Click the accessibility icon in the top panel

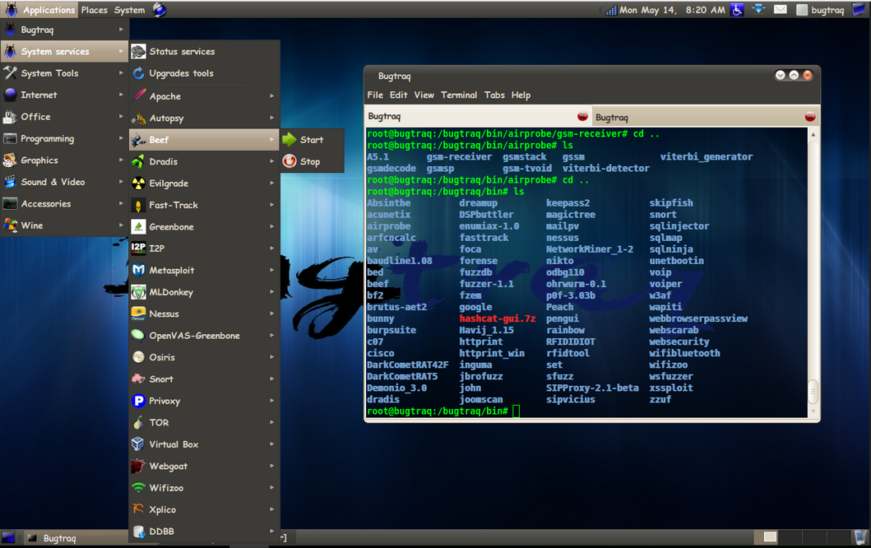pyautogui.click(x=736, y=9)
